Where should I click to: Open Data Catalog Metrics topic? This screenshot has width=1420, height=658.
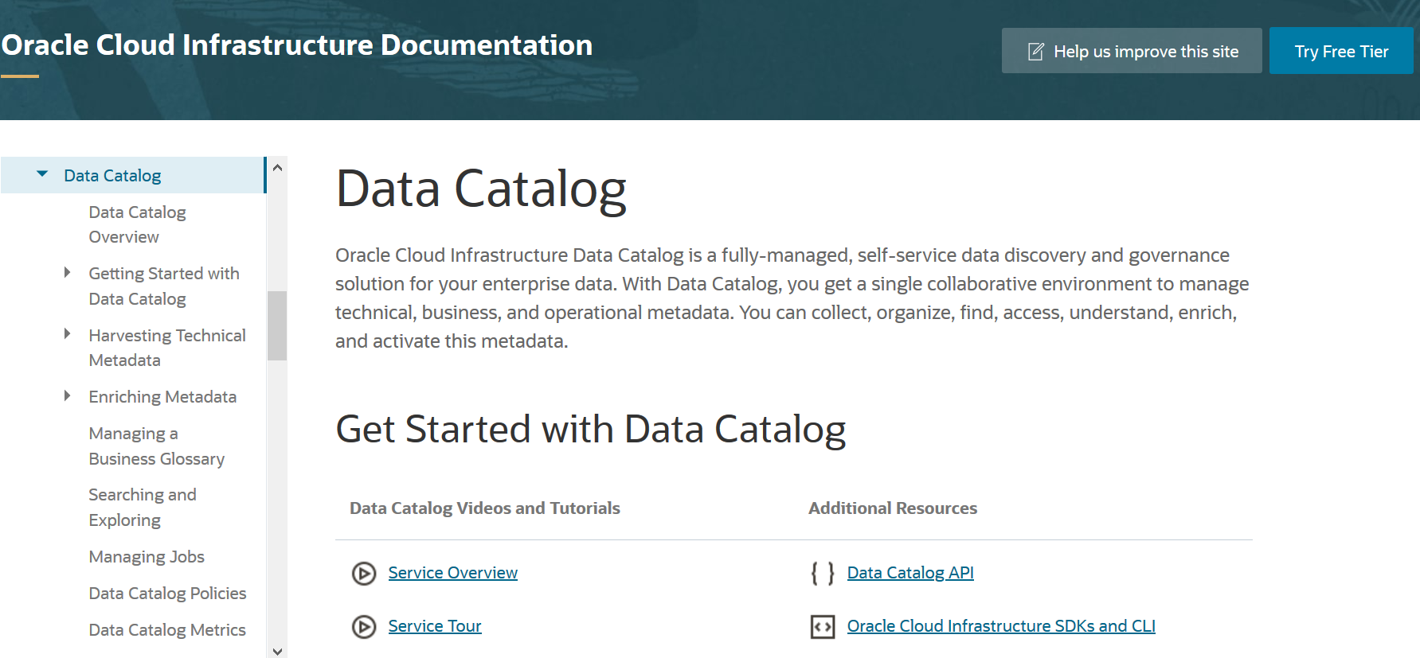coord(167,629)
